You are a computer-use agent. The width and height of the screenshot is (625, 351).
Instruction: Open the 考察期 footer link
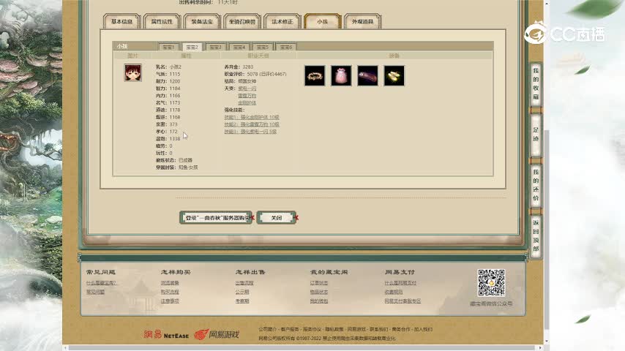click(x=242, y=301)
